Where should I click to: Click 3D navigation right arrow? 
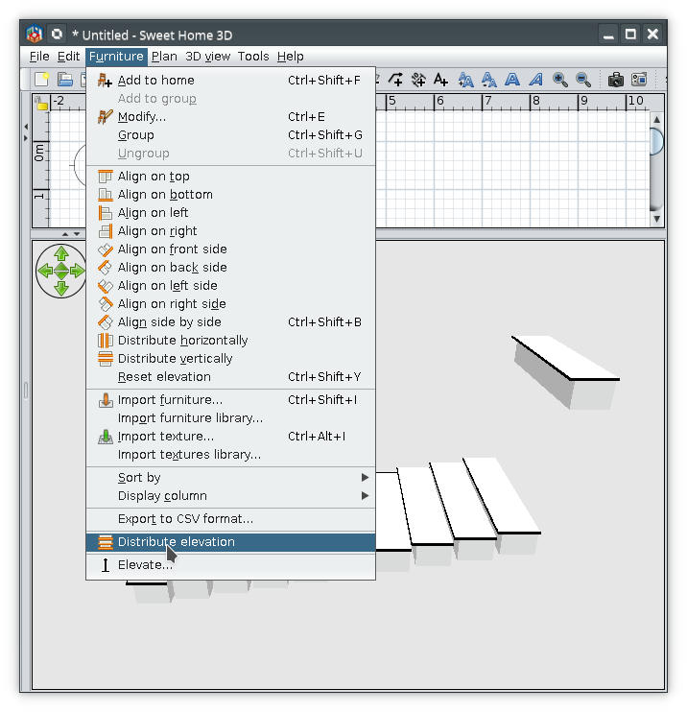point(77,272)
